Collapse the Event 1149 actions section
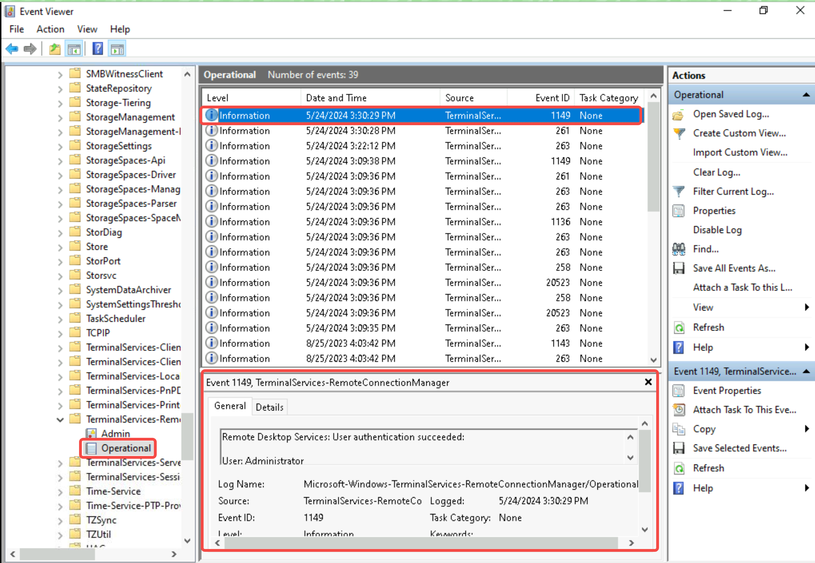815x563 pixels. (x=806, y=371)
